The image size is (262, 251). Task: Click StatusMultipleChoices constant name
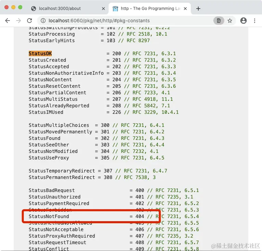click(x=59, y=125)
